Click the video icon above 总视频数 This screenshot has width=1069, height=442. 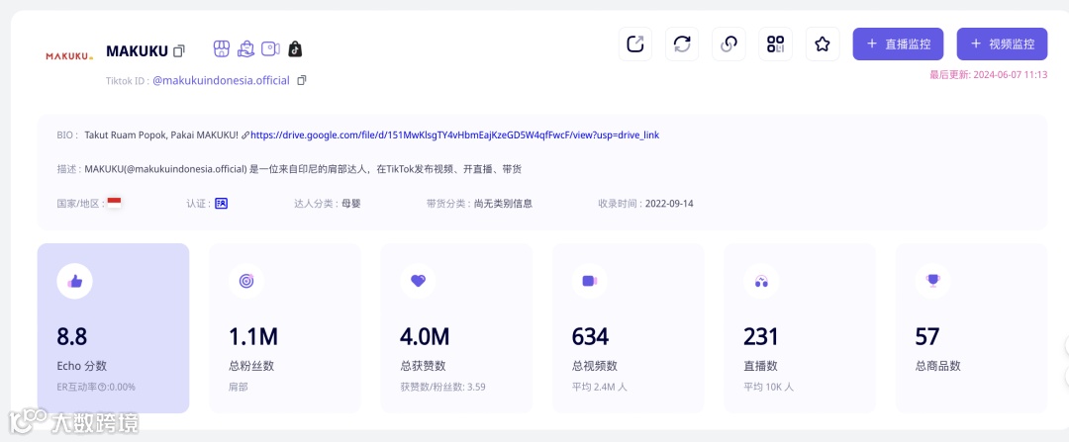(x=590, y=281)
